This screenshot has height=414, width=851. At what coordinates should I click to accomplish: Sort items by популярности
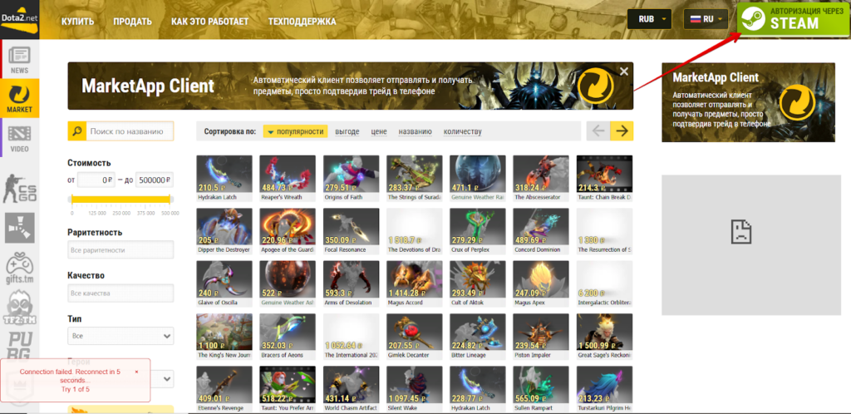pos(295,131)
